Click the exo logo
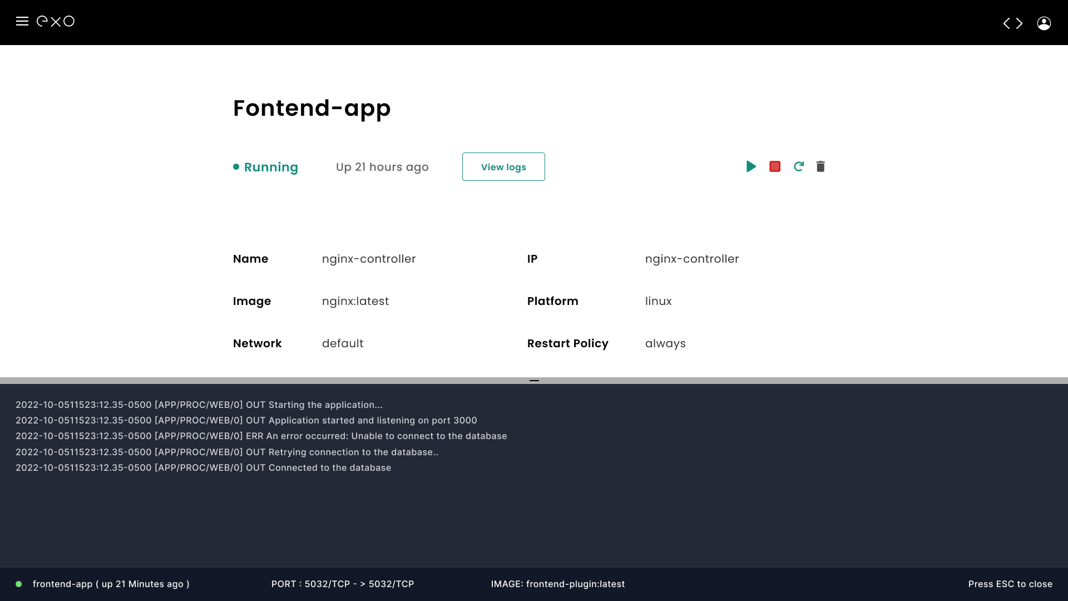This screenshot has width=1068, height=601. (56, 21)
